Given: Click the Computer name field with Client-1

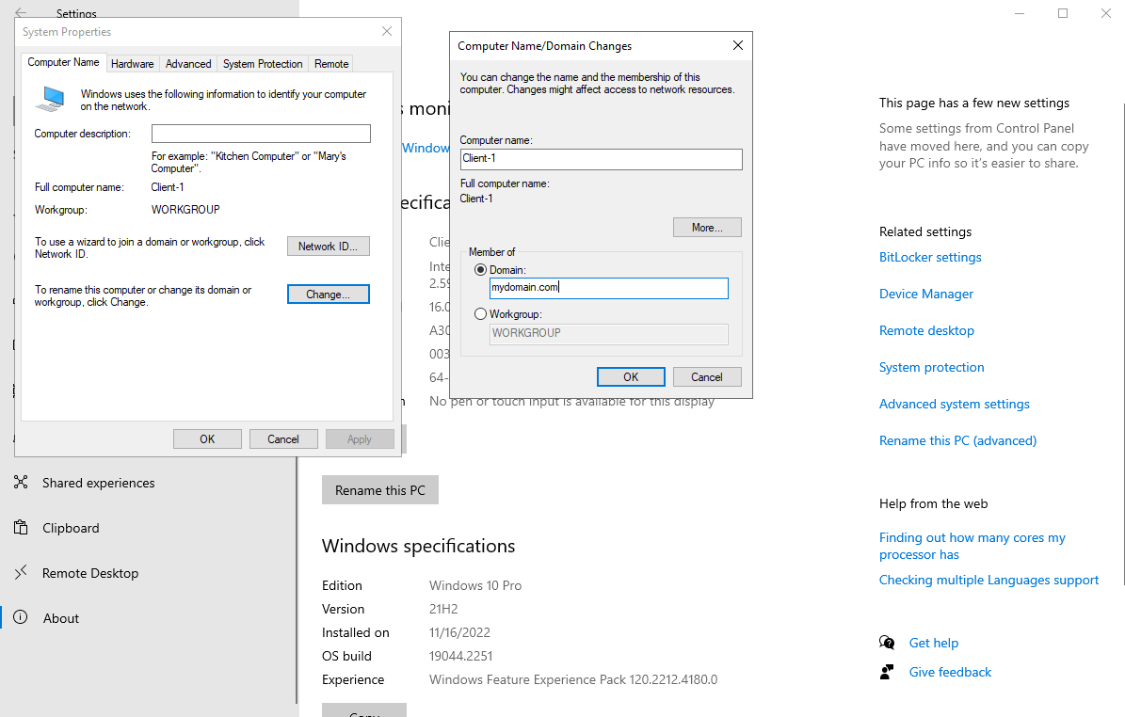Looking at the screenshot, I should [x=602, y=159].
